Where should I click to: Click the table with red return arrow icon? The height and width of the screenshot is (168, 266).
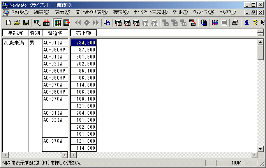click(192, 23)
